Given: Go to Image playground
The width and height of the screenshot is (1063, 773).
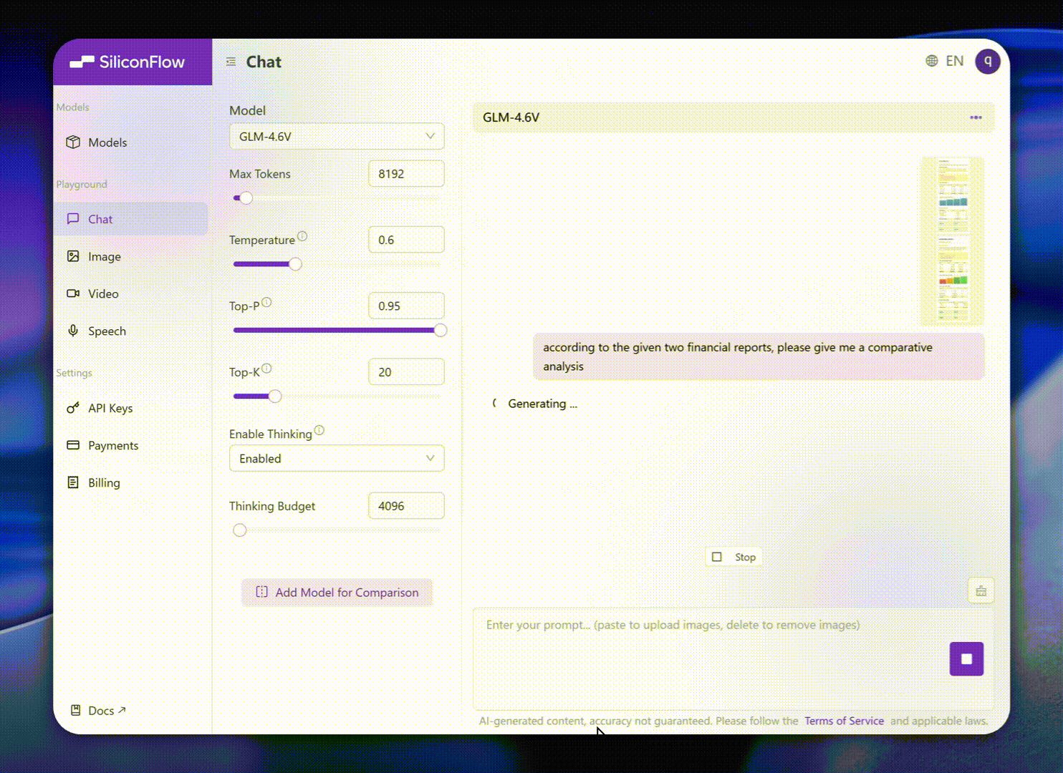Looking at the screenshot, I should click(x=130, y=256).
